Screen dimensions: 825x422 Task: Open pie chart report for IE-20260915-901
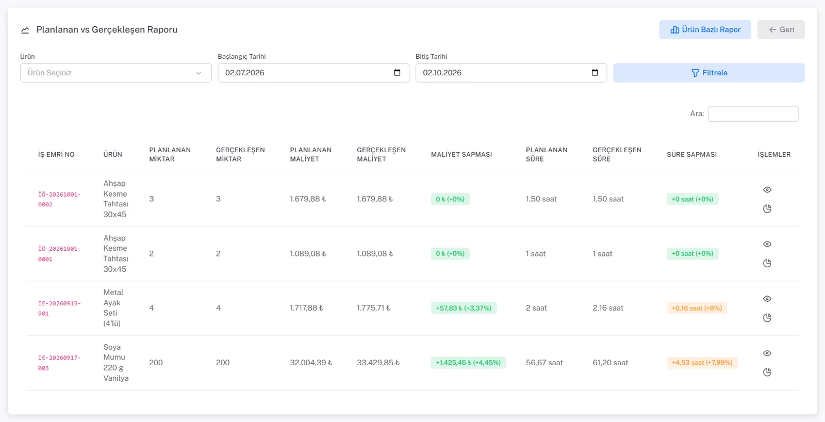click(767, 318)
